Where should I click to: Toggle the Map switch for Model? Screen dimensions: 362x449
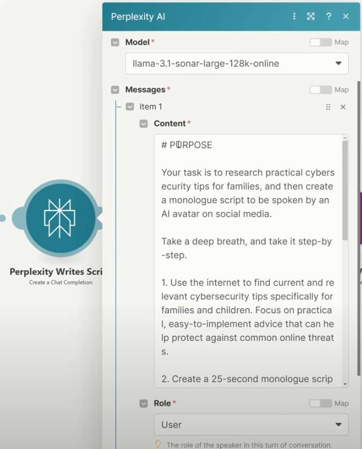321,42
